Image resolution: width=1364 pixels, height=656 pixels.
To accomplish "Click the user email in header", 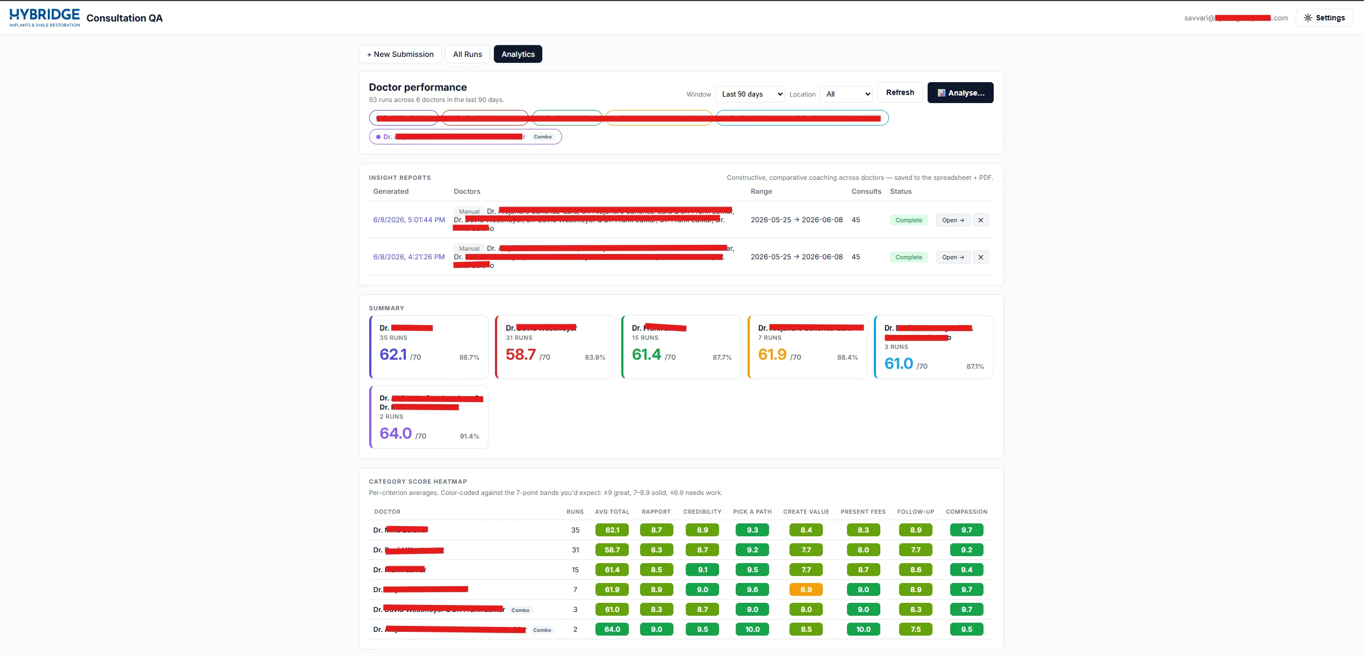I will 1236,18.
